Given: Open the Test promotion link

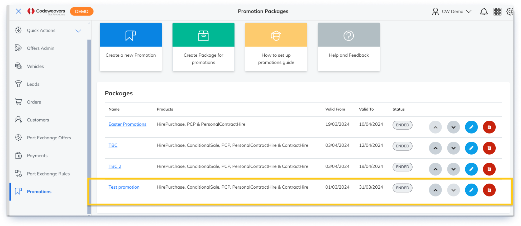Looking at the screenshot, I should point(124,187).
